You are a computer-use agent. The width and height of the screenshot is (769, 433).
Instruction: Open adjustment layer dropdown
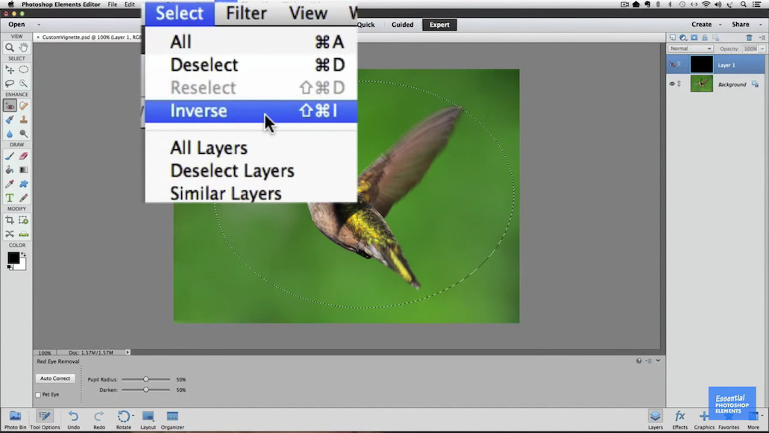(x=683, y=38)
